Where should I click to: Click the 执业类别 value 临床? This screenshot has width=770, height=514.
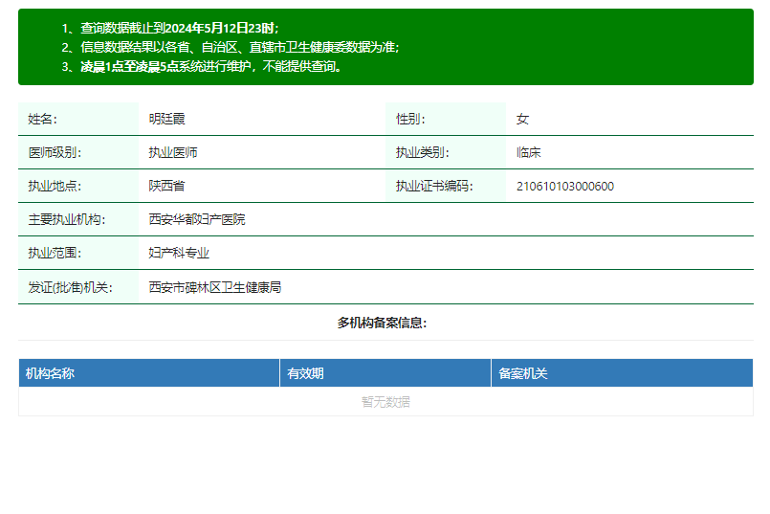point(528,152)
